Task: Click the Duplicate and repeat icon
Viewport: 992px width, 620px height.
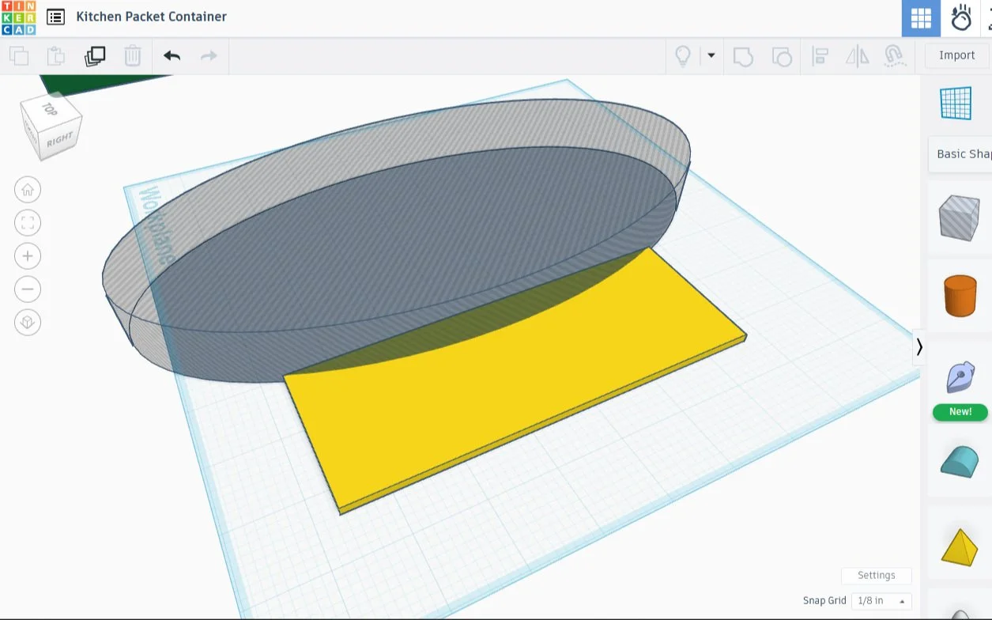Action: tap(95, 56)
